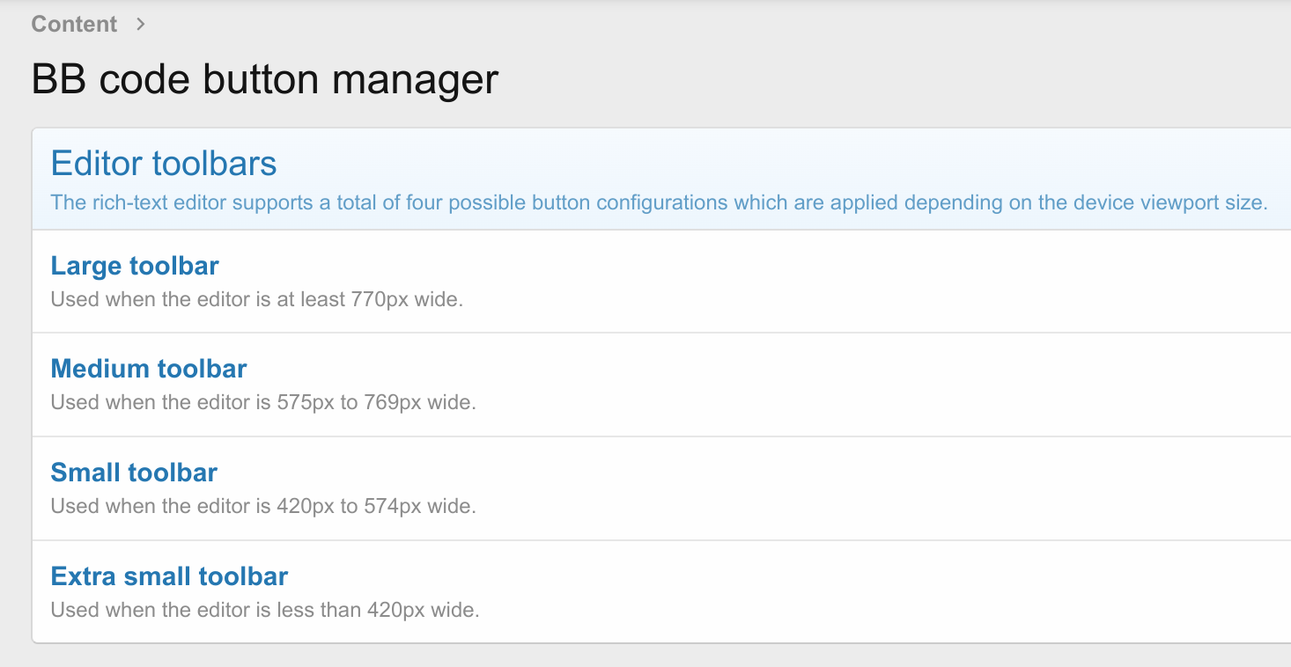The width and height of the screenshot is (1291, 667).
Task: Click the rich-text editor description sentence
Action: pos(659,202)
